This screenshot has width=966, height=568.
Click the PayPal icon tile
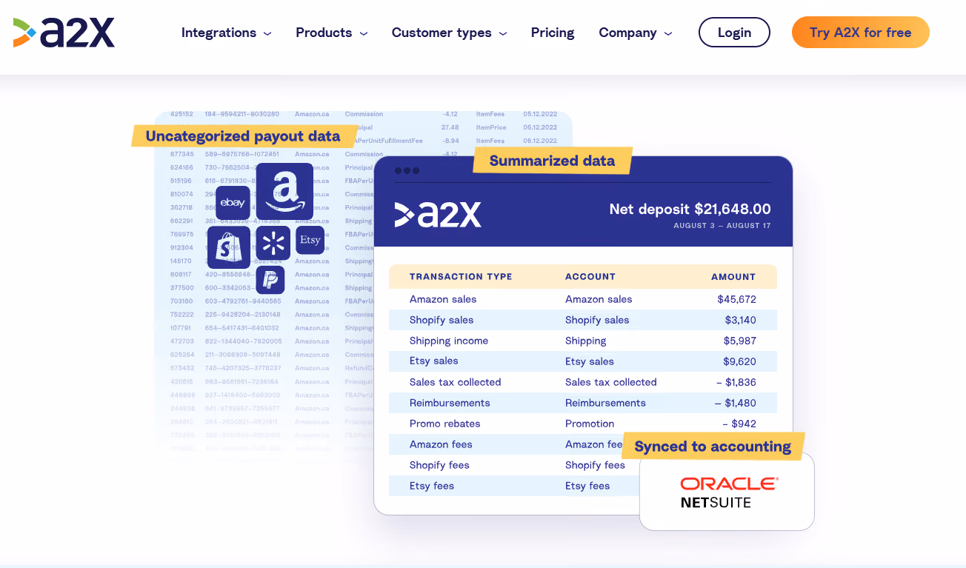pyautogui.click(x=270, y=279)
